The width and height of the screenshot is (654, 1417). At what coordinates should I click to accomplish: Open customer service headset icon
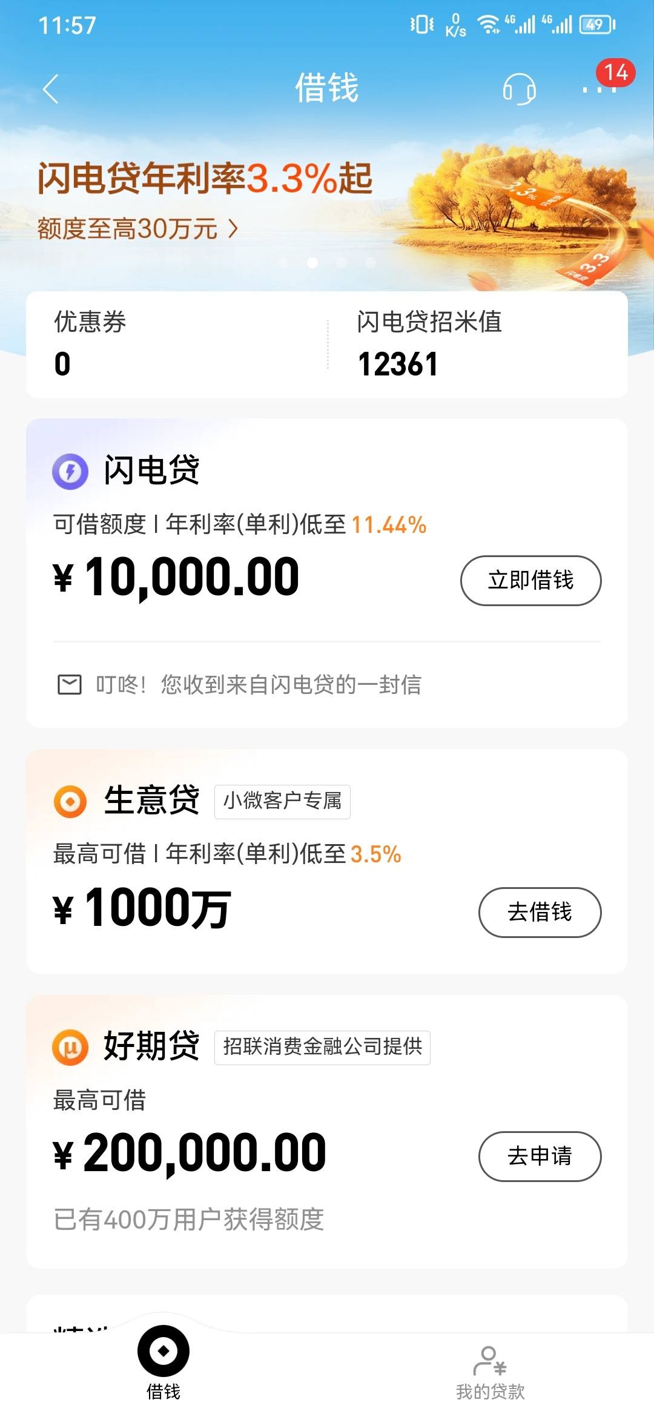519,89
